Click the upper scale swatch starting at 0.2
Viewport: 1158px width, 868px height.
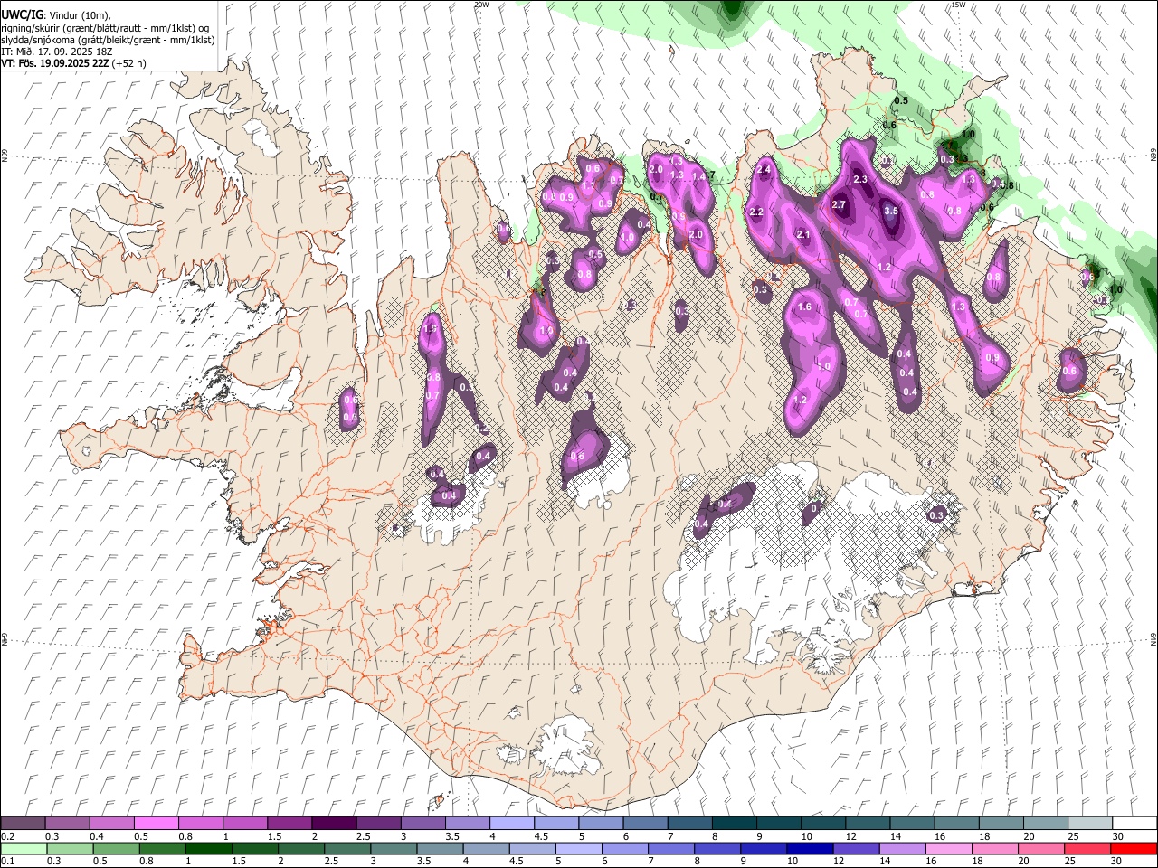(23, 824)
